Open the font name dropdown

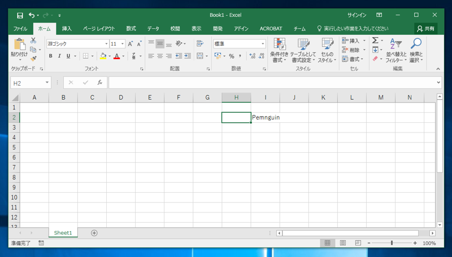106,44
